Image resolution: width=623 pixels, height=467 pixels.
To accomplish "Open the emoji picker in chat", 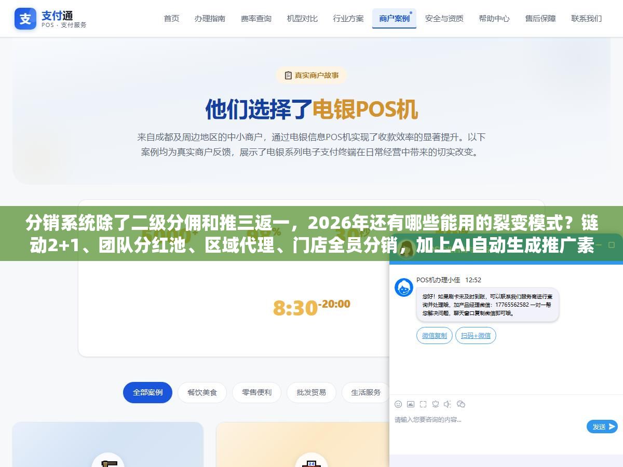I will pyautogui.click(x=398, y=404).
